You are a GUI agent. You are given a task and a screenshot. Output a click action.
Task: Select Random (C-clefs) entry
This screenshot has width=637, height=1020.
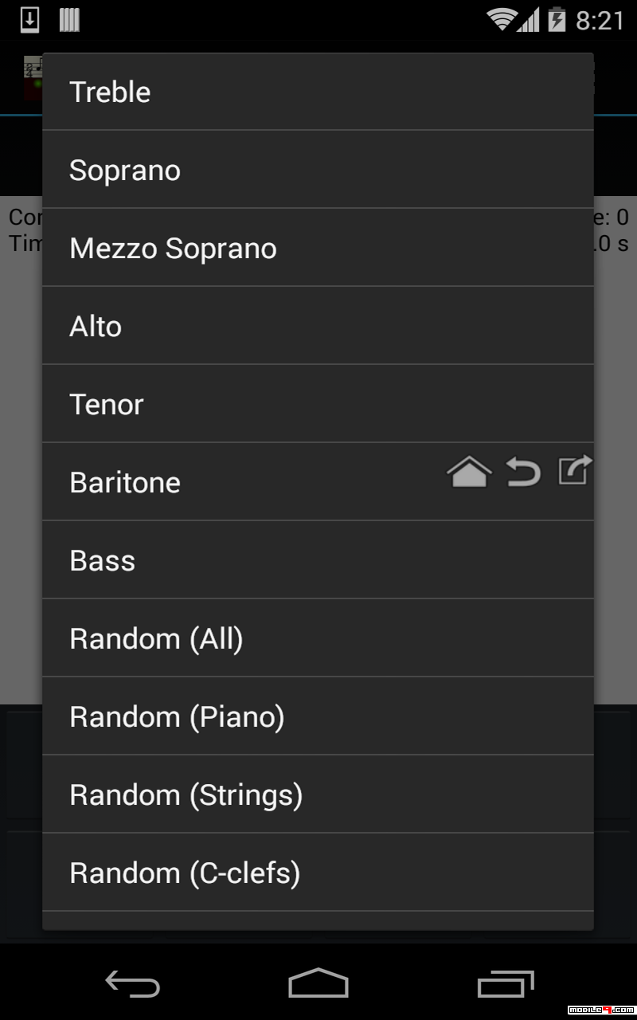click(318, 873)
